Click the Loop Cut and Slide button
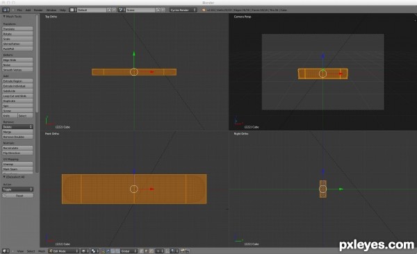 tap(17, 96)
